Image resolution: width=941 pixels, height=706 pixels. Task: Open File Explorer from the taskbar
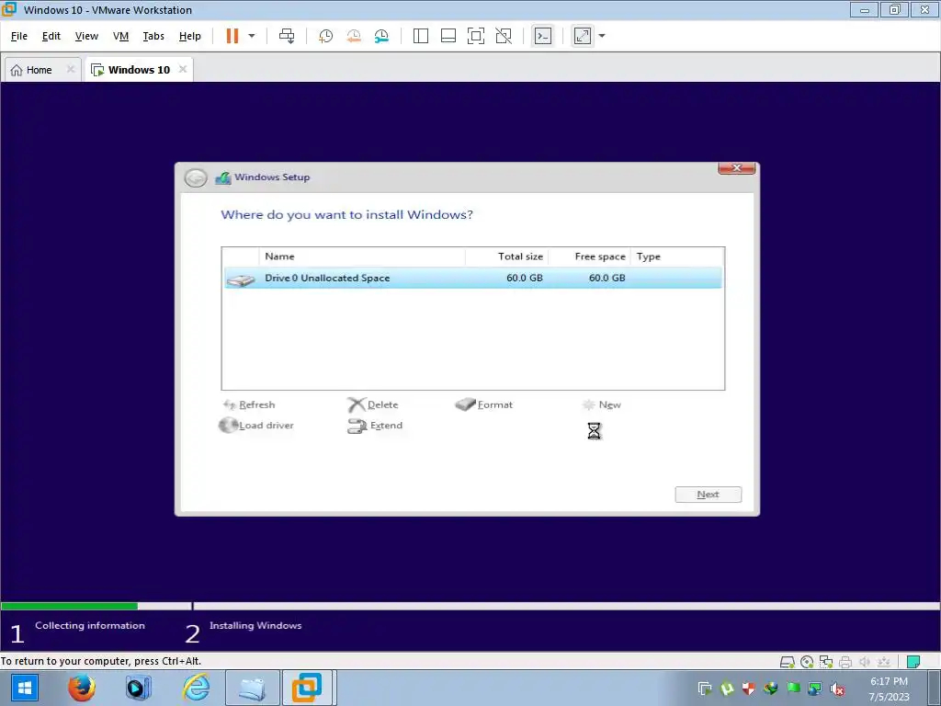[253, 688]
